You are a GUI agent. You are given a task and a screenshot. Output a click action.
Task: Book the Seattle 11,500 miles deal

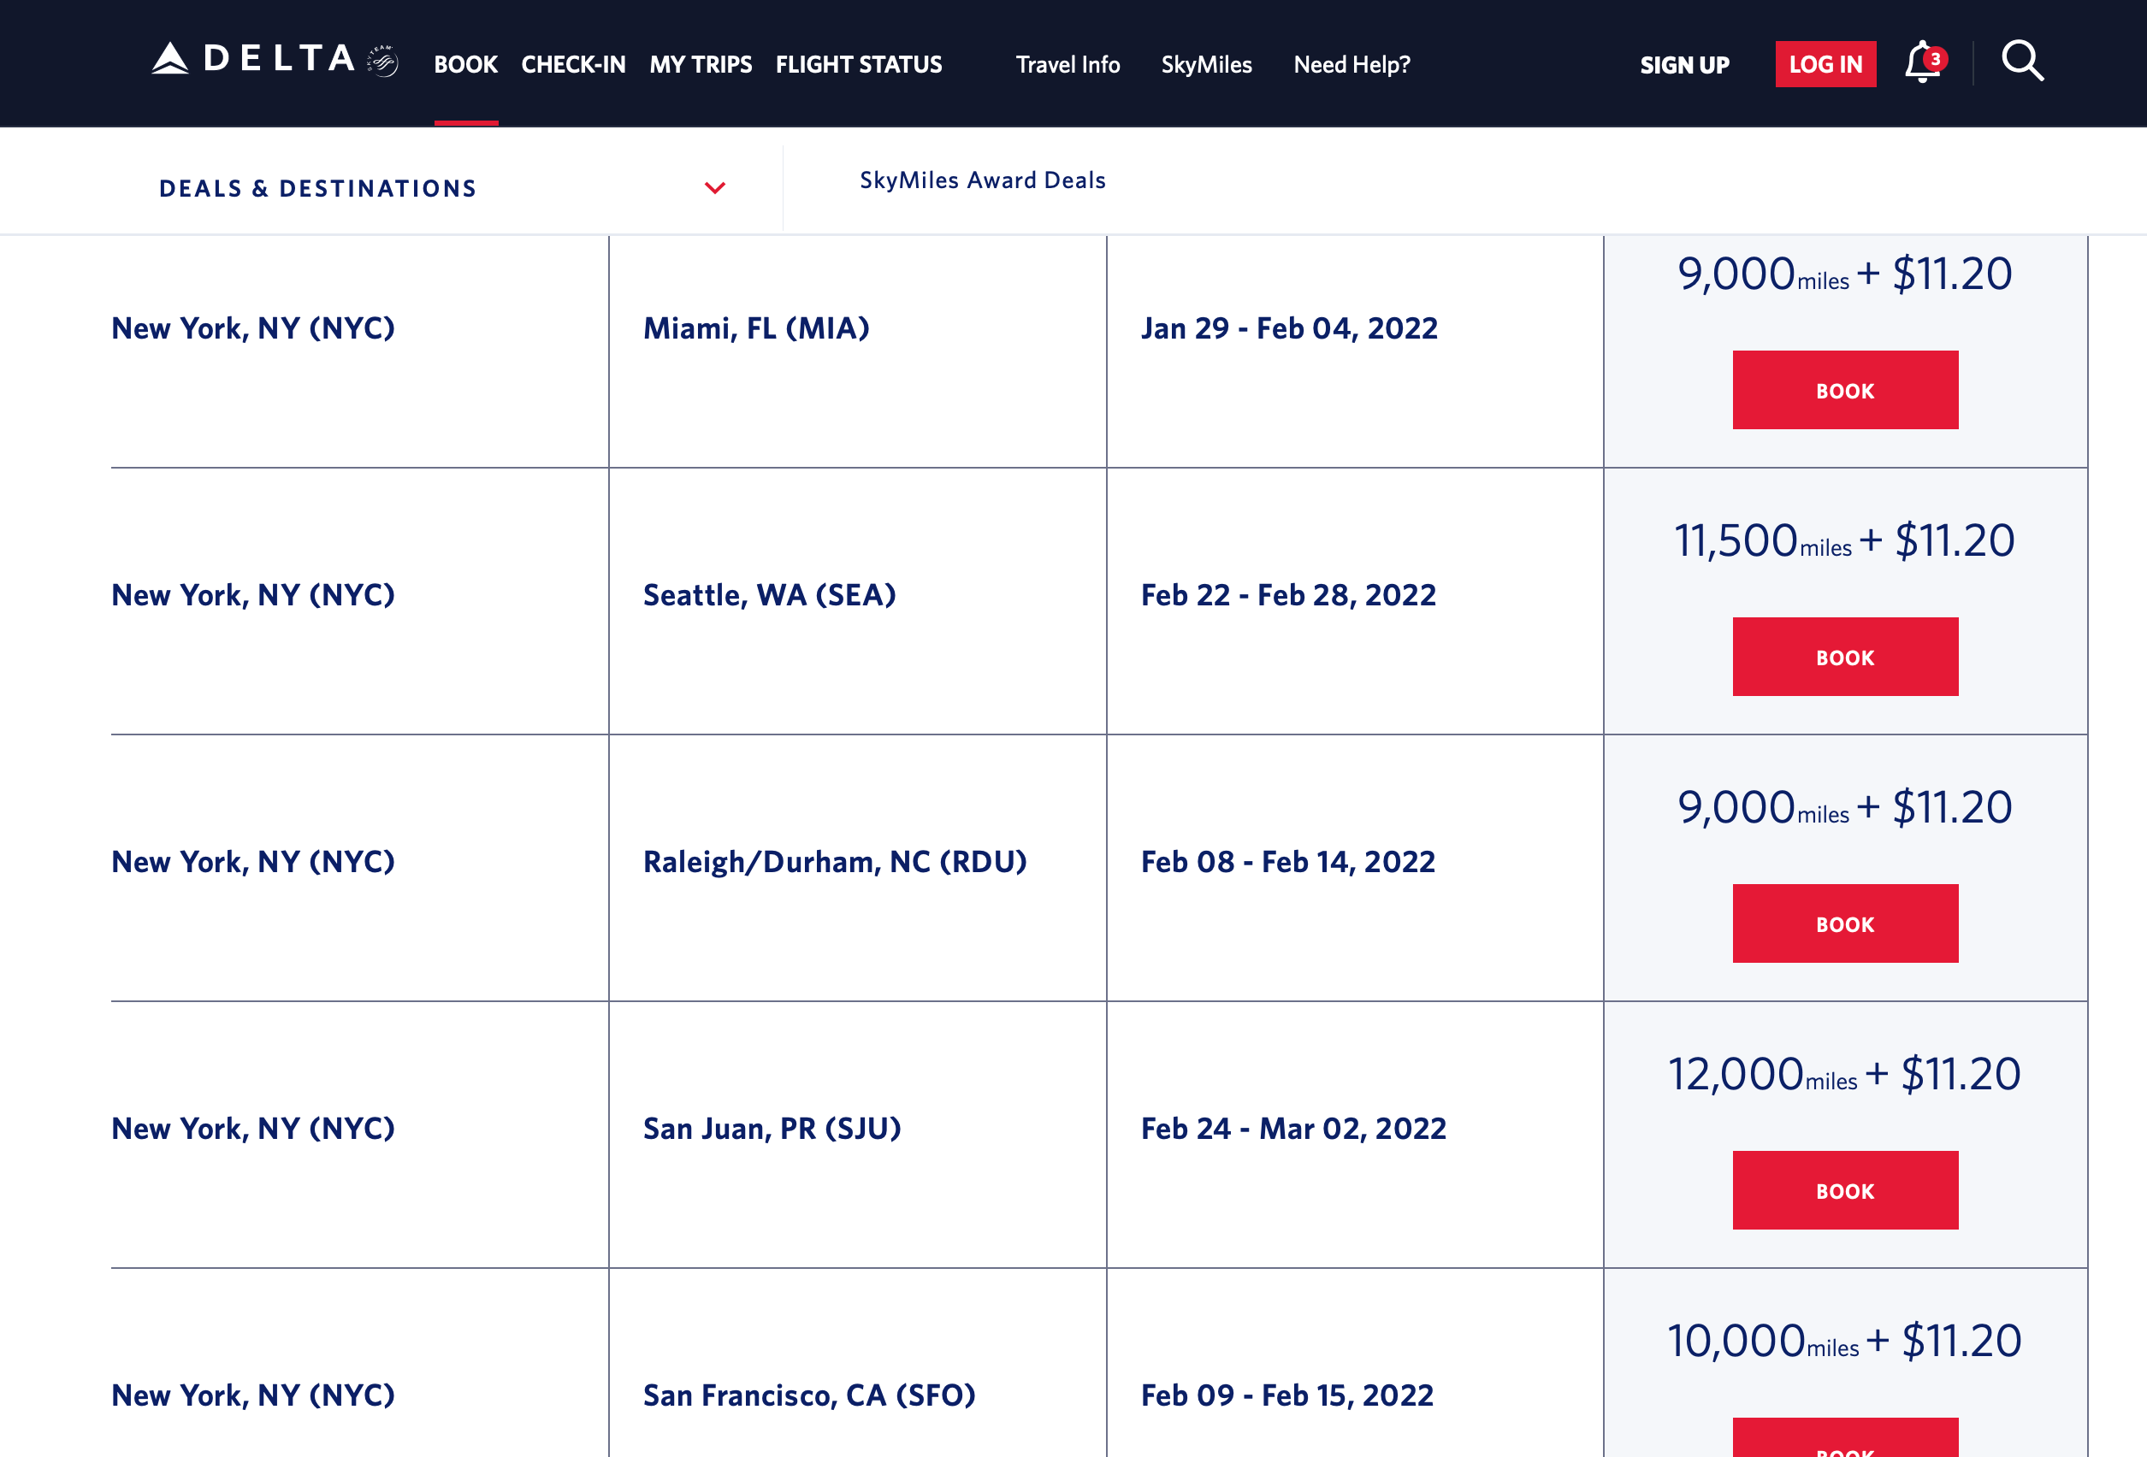[1845, 657]
